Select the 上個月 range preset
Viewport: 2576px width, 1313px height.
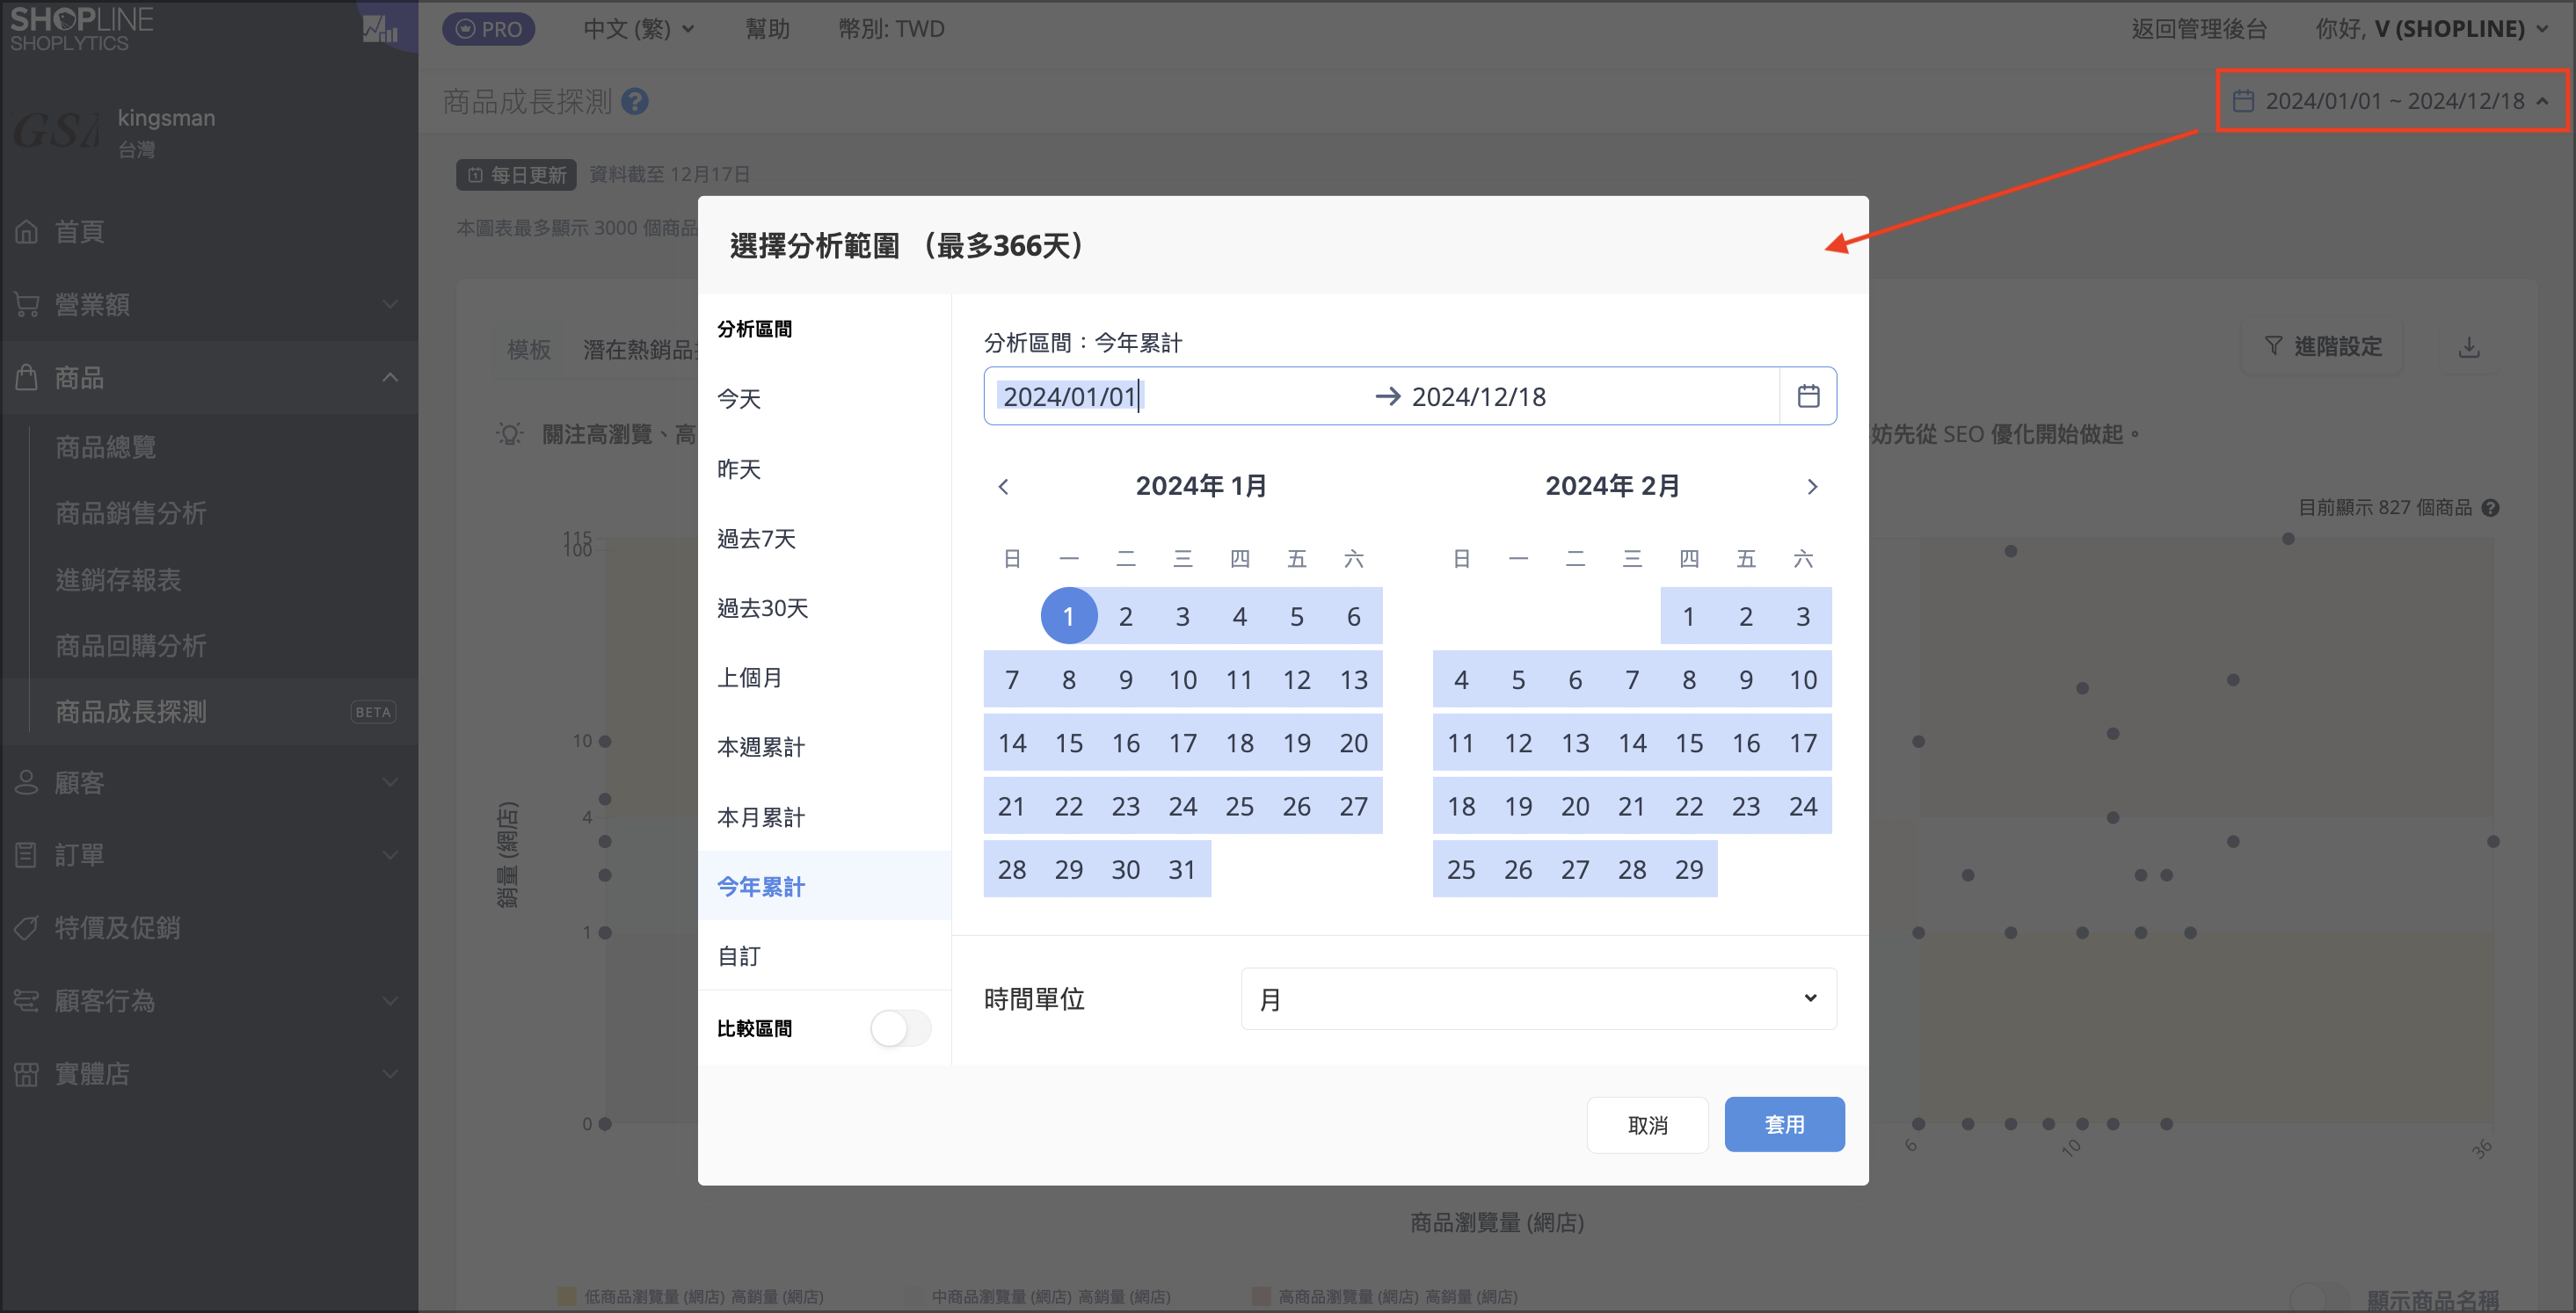coord(824,678)
